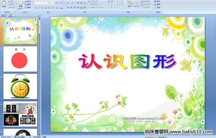The height and width of the screenshot is (138, 216).
Task: Open the Quick Styles gallery
Action: [136, 5]
